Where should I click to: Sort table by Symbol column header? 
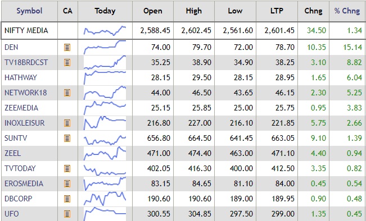coord(29,11)
